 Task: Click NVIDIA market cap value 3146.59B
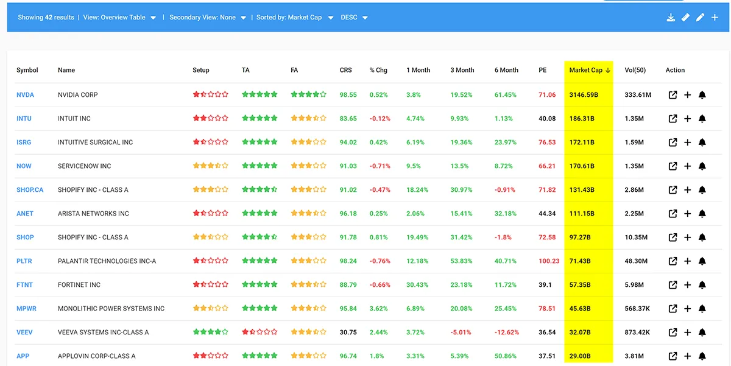pos(584,95)
